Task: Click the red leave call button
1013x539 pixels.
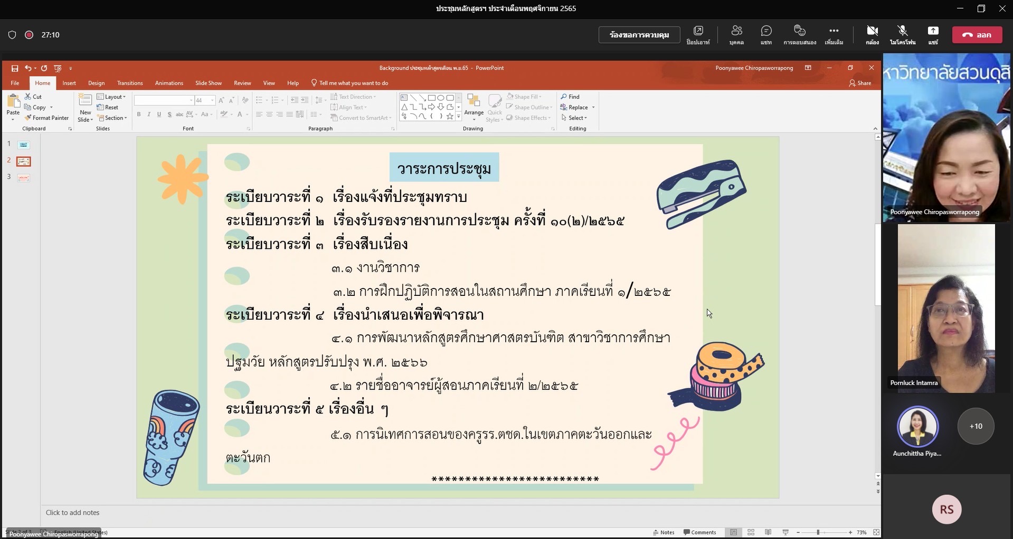Action: point(977,35)
